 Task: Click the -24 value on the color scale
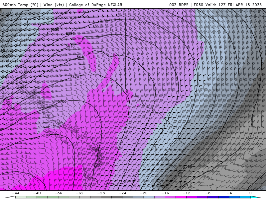[x=122, y=193]
